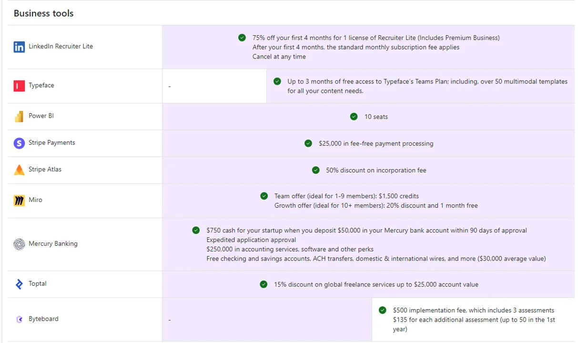Image resolution: width=578 pixels, height=343 pixels.
Task: Click green checkmark next to incorporation fee discount
Action: [315, 170]
